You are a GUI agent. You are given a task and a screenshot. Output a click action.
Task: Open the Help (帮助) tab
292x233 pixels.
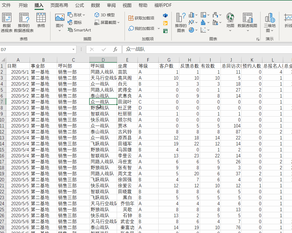click(x=143, y=5)
